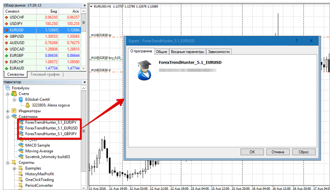The width and height of the screenshot is (332, 192).
Task: Open the Общие tab
Action: coord(162,51)
